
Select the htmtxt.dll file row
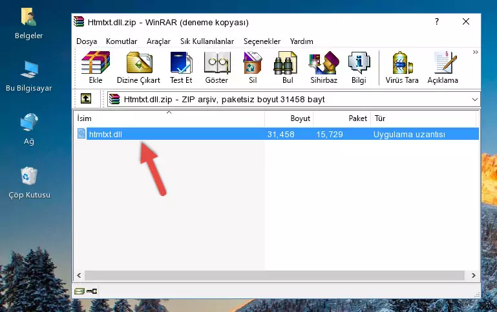277,134
